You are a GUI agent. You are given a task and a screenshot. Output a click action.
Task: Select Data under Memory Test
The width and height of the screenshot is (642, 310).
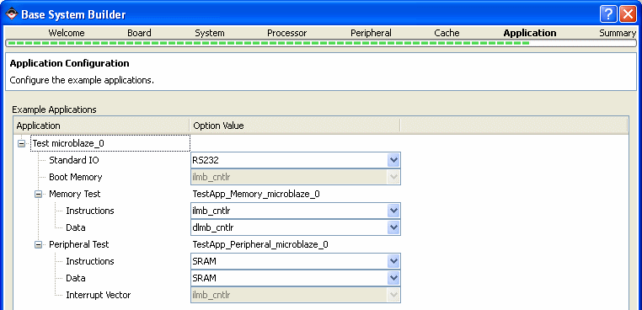pos(75,227)
